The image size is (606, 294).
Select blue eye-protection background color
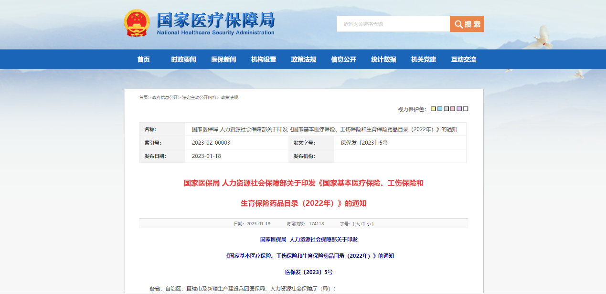pyautogui.click(x=440, y=109)
